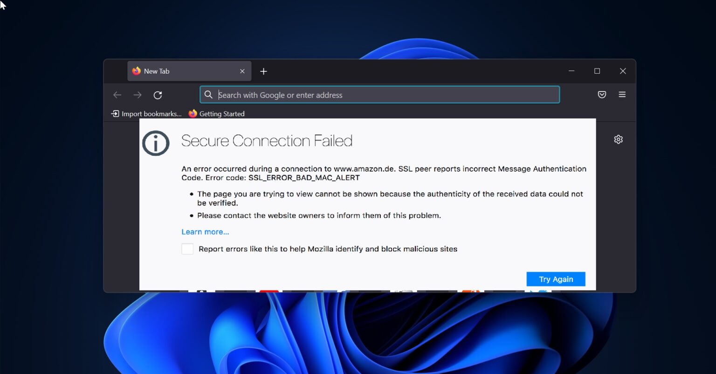The image size is (716, 374).
Task: Minimize the Firefox window
Action: tap(571, 71)
